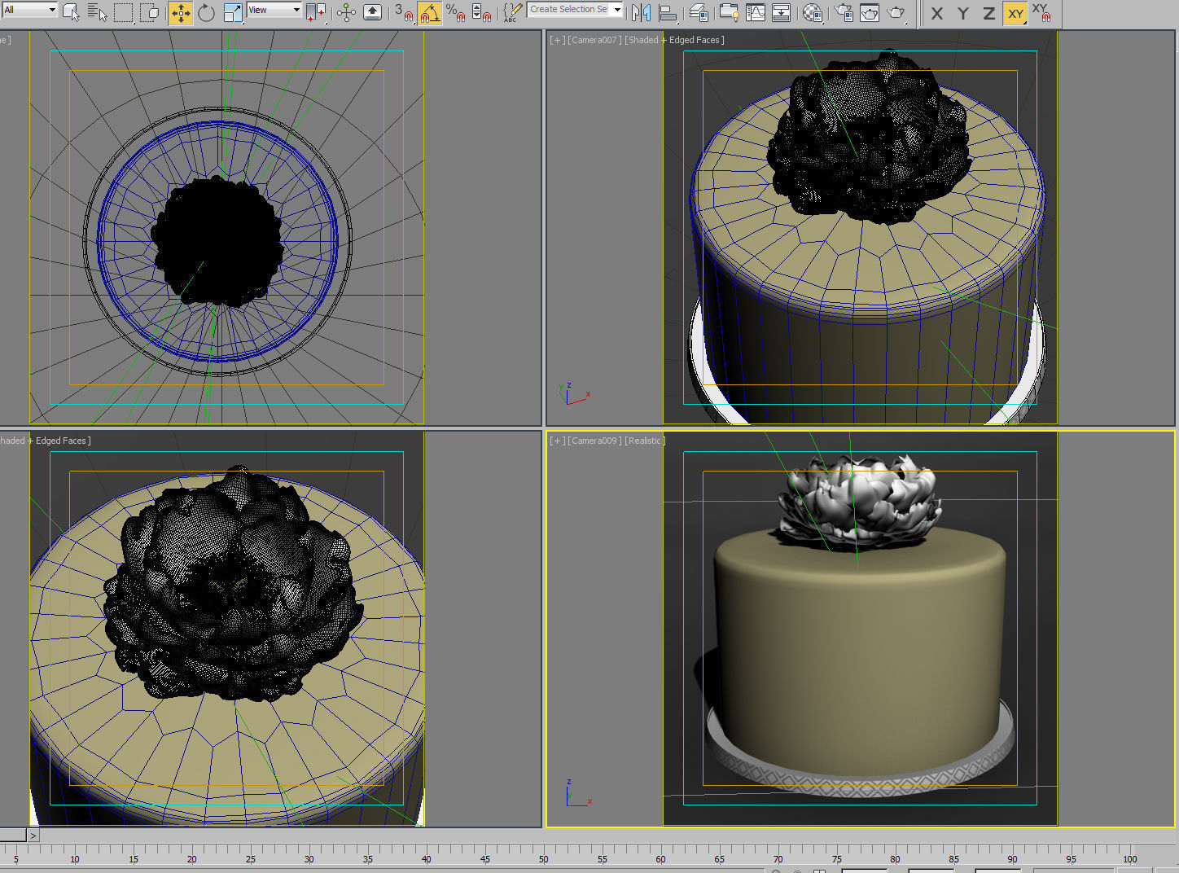Viewport: 1179px width, 873px height.
Task: Click frame 100 on the timeline
Action: click(1129, 859)
